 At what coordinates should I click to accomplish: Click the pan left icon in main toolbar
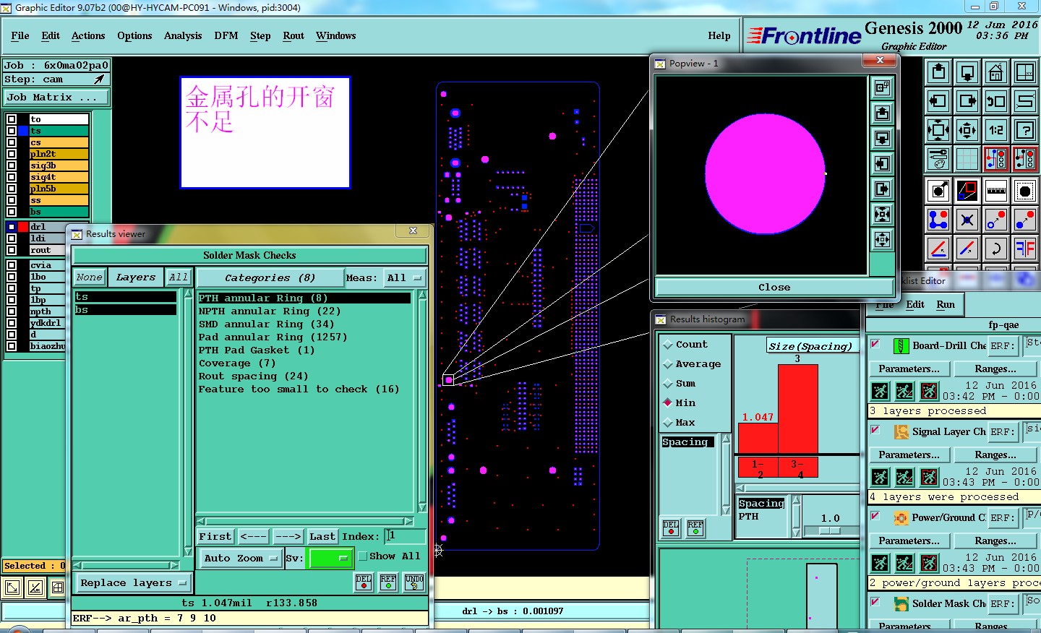click(x=938, y=101)
